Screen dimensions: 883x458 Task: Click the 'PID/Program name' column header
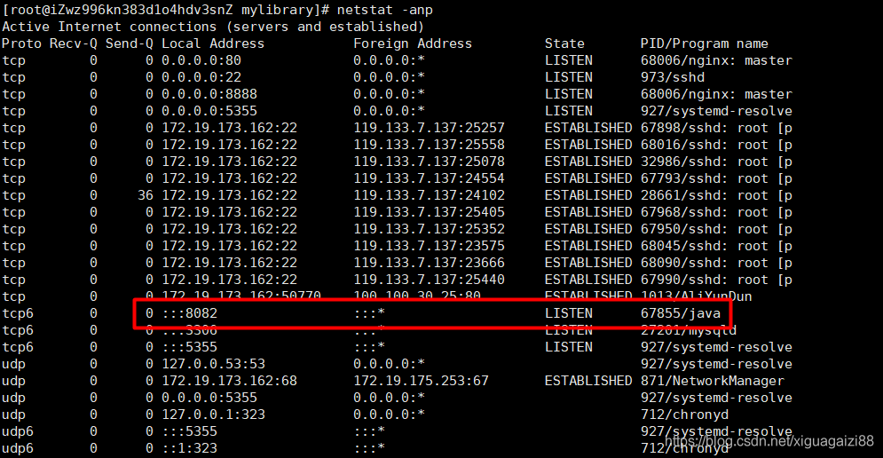704,43
